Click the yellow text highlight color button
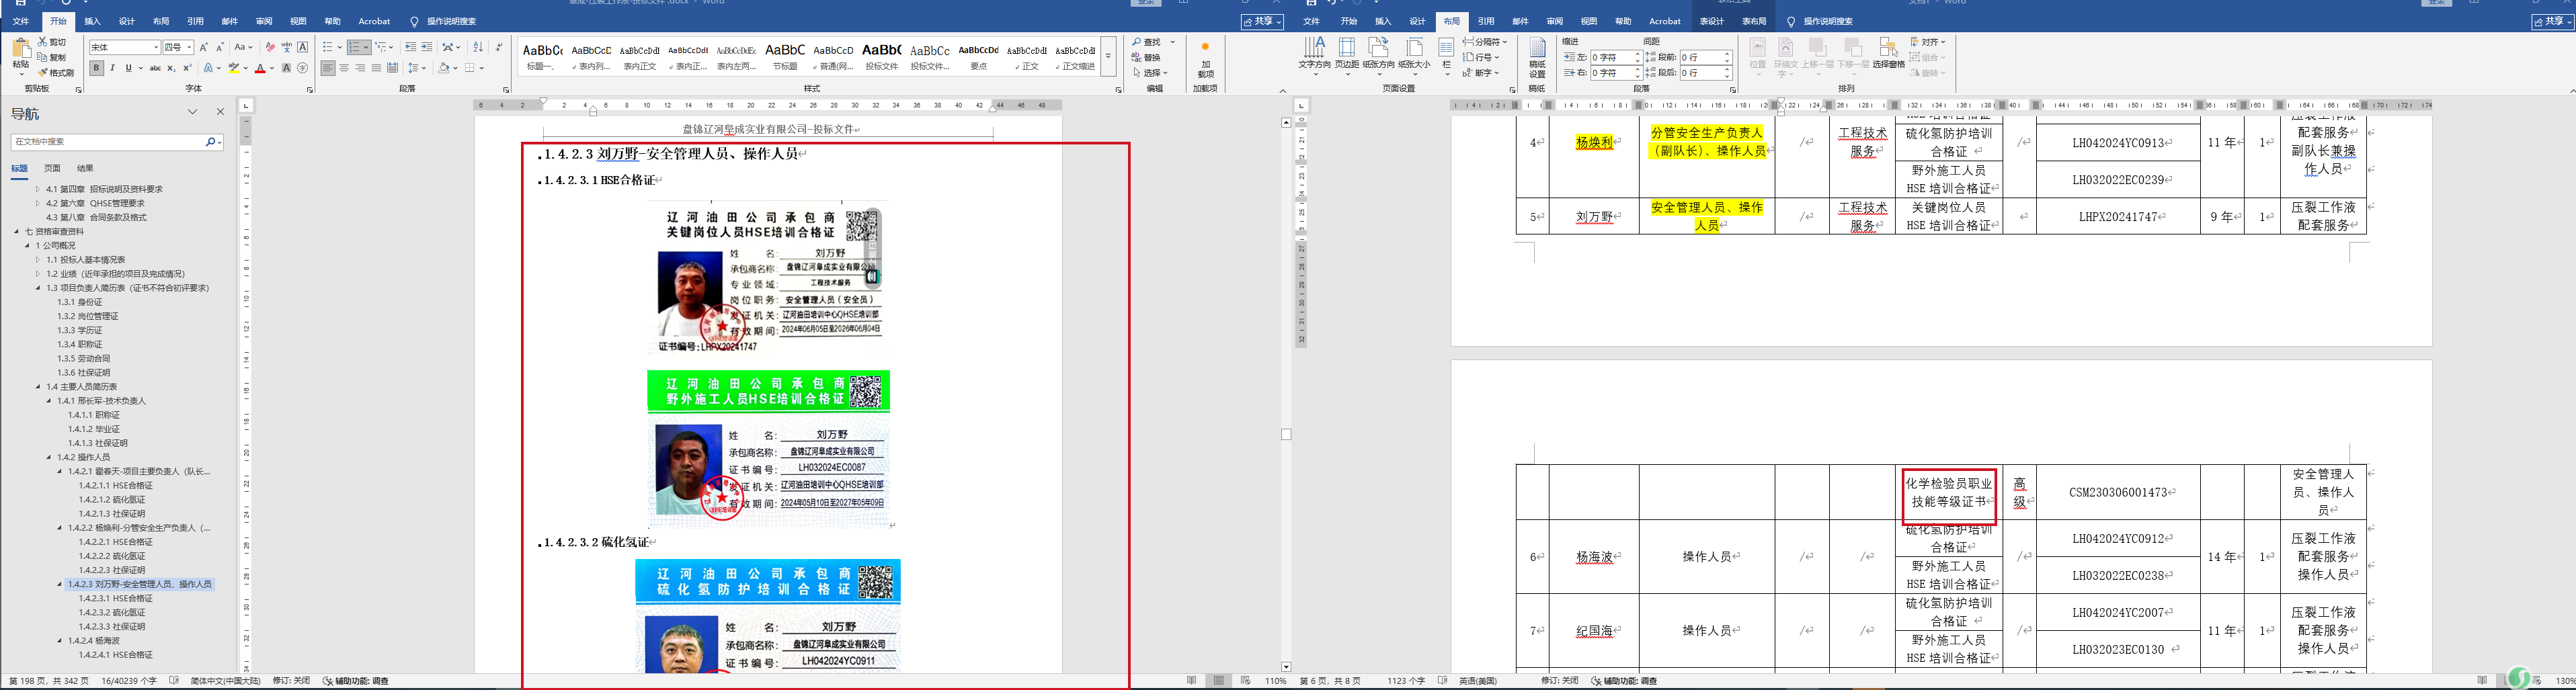Screen dimensions: 2576x690 pos(233,68)
